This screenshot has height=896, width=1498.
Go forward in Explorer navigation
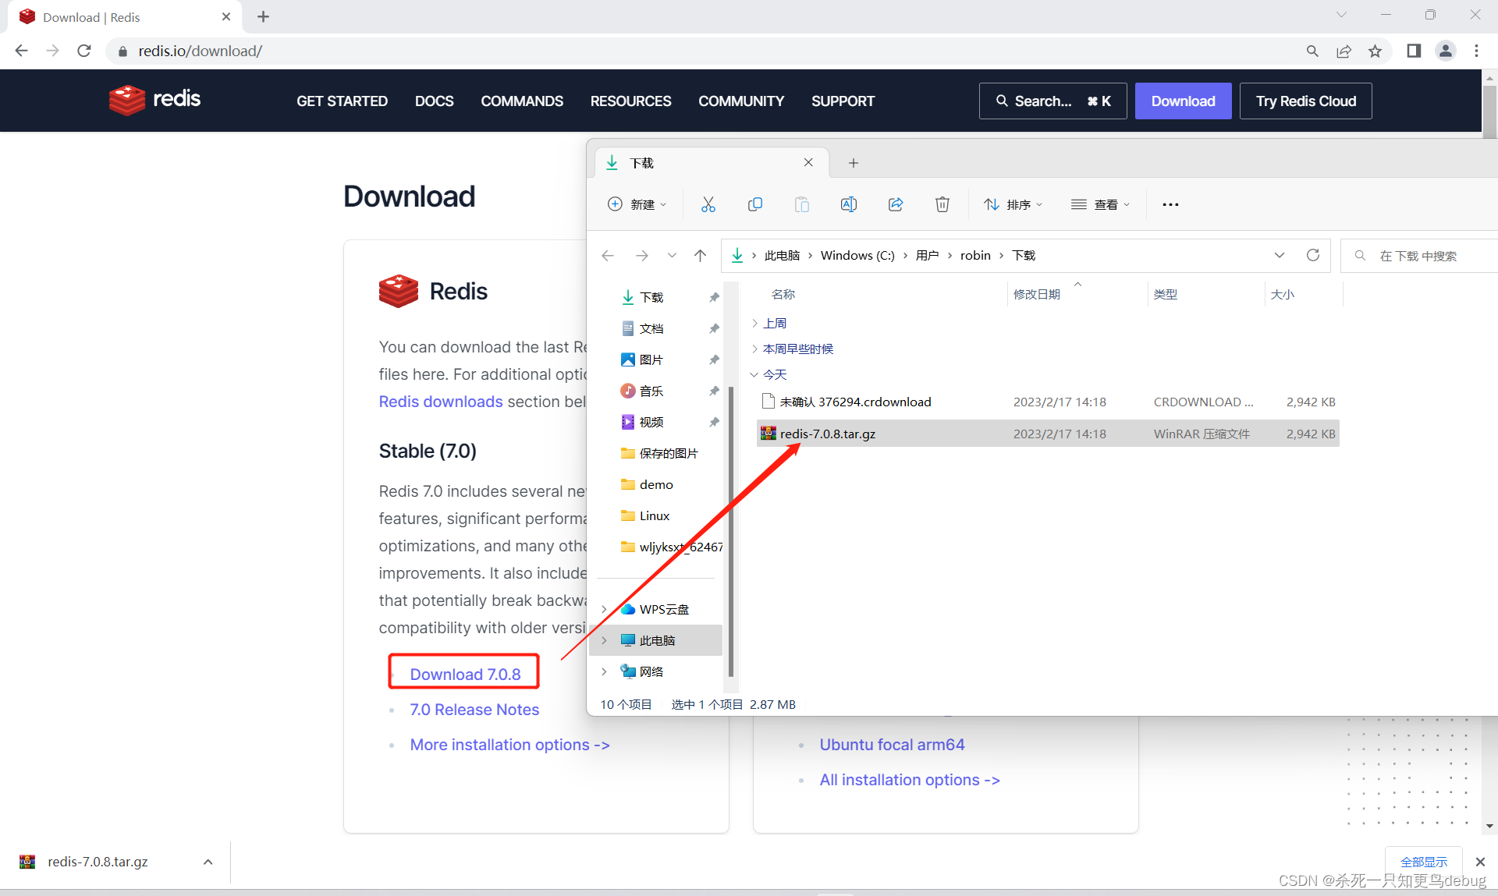click(x=641, y=256)
